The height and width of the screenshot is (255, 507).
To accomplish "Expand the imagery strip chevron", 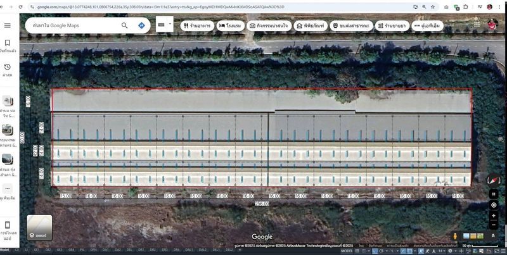I will pyautogui.click(x=493, y=236).
